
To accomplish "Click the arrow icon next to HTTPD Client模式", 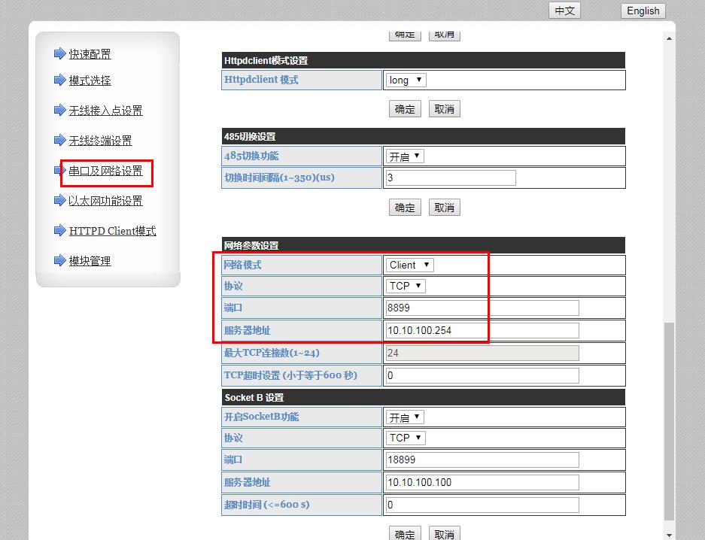I will [60, 230].
